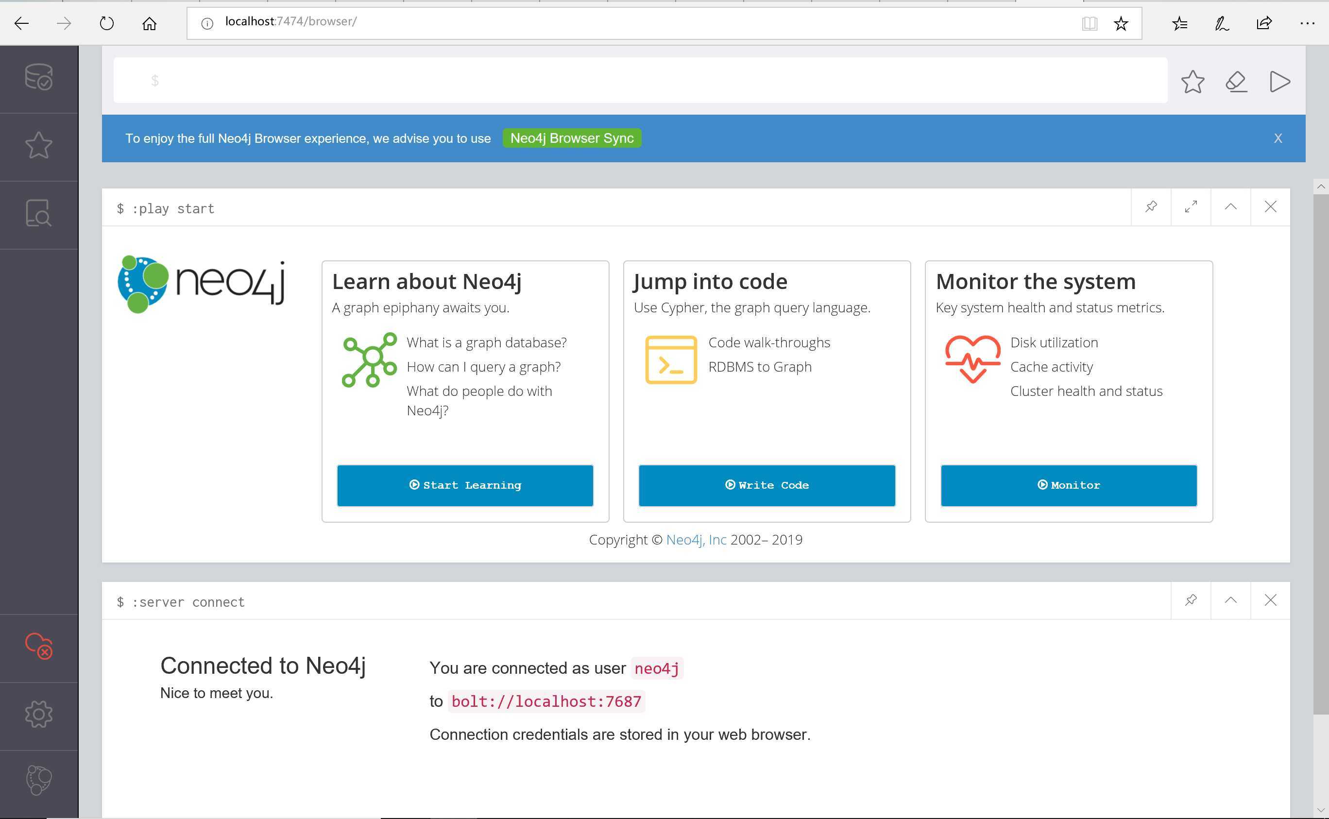Open Browser Settings gear in sidebar
Screen dimensions: 1329x819
coord(38,714)
